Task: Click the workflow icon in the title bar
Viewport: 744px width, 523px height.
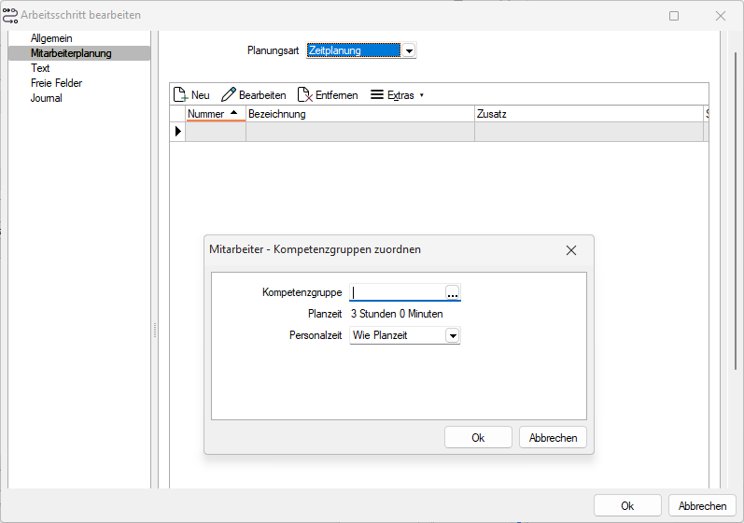Action: point(10,15)
